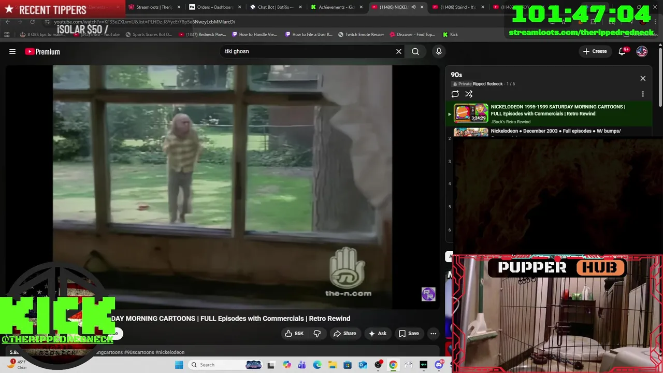
Task: Open Discord from the taskbar
Action: point(439,365)
